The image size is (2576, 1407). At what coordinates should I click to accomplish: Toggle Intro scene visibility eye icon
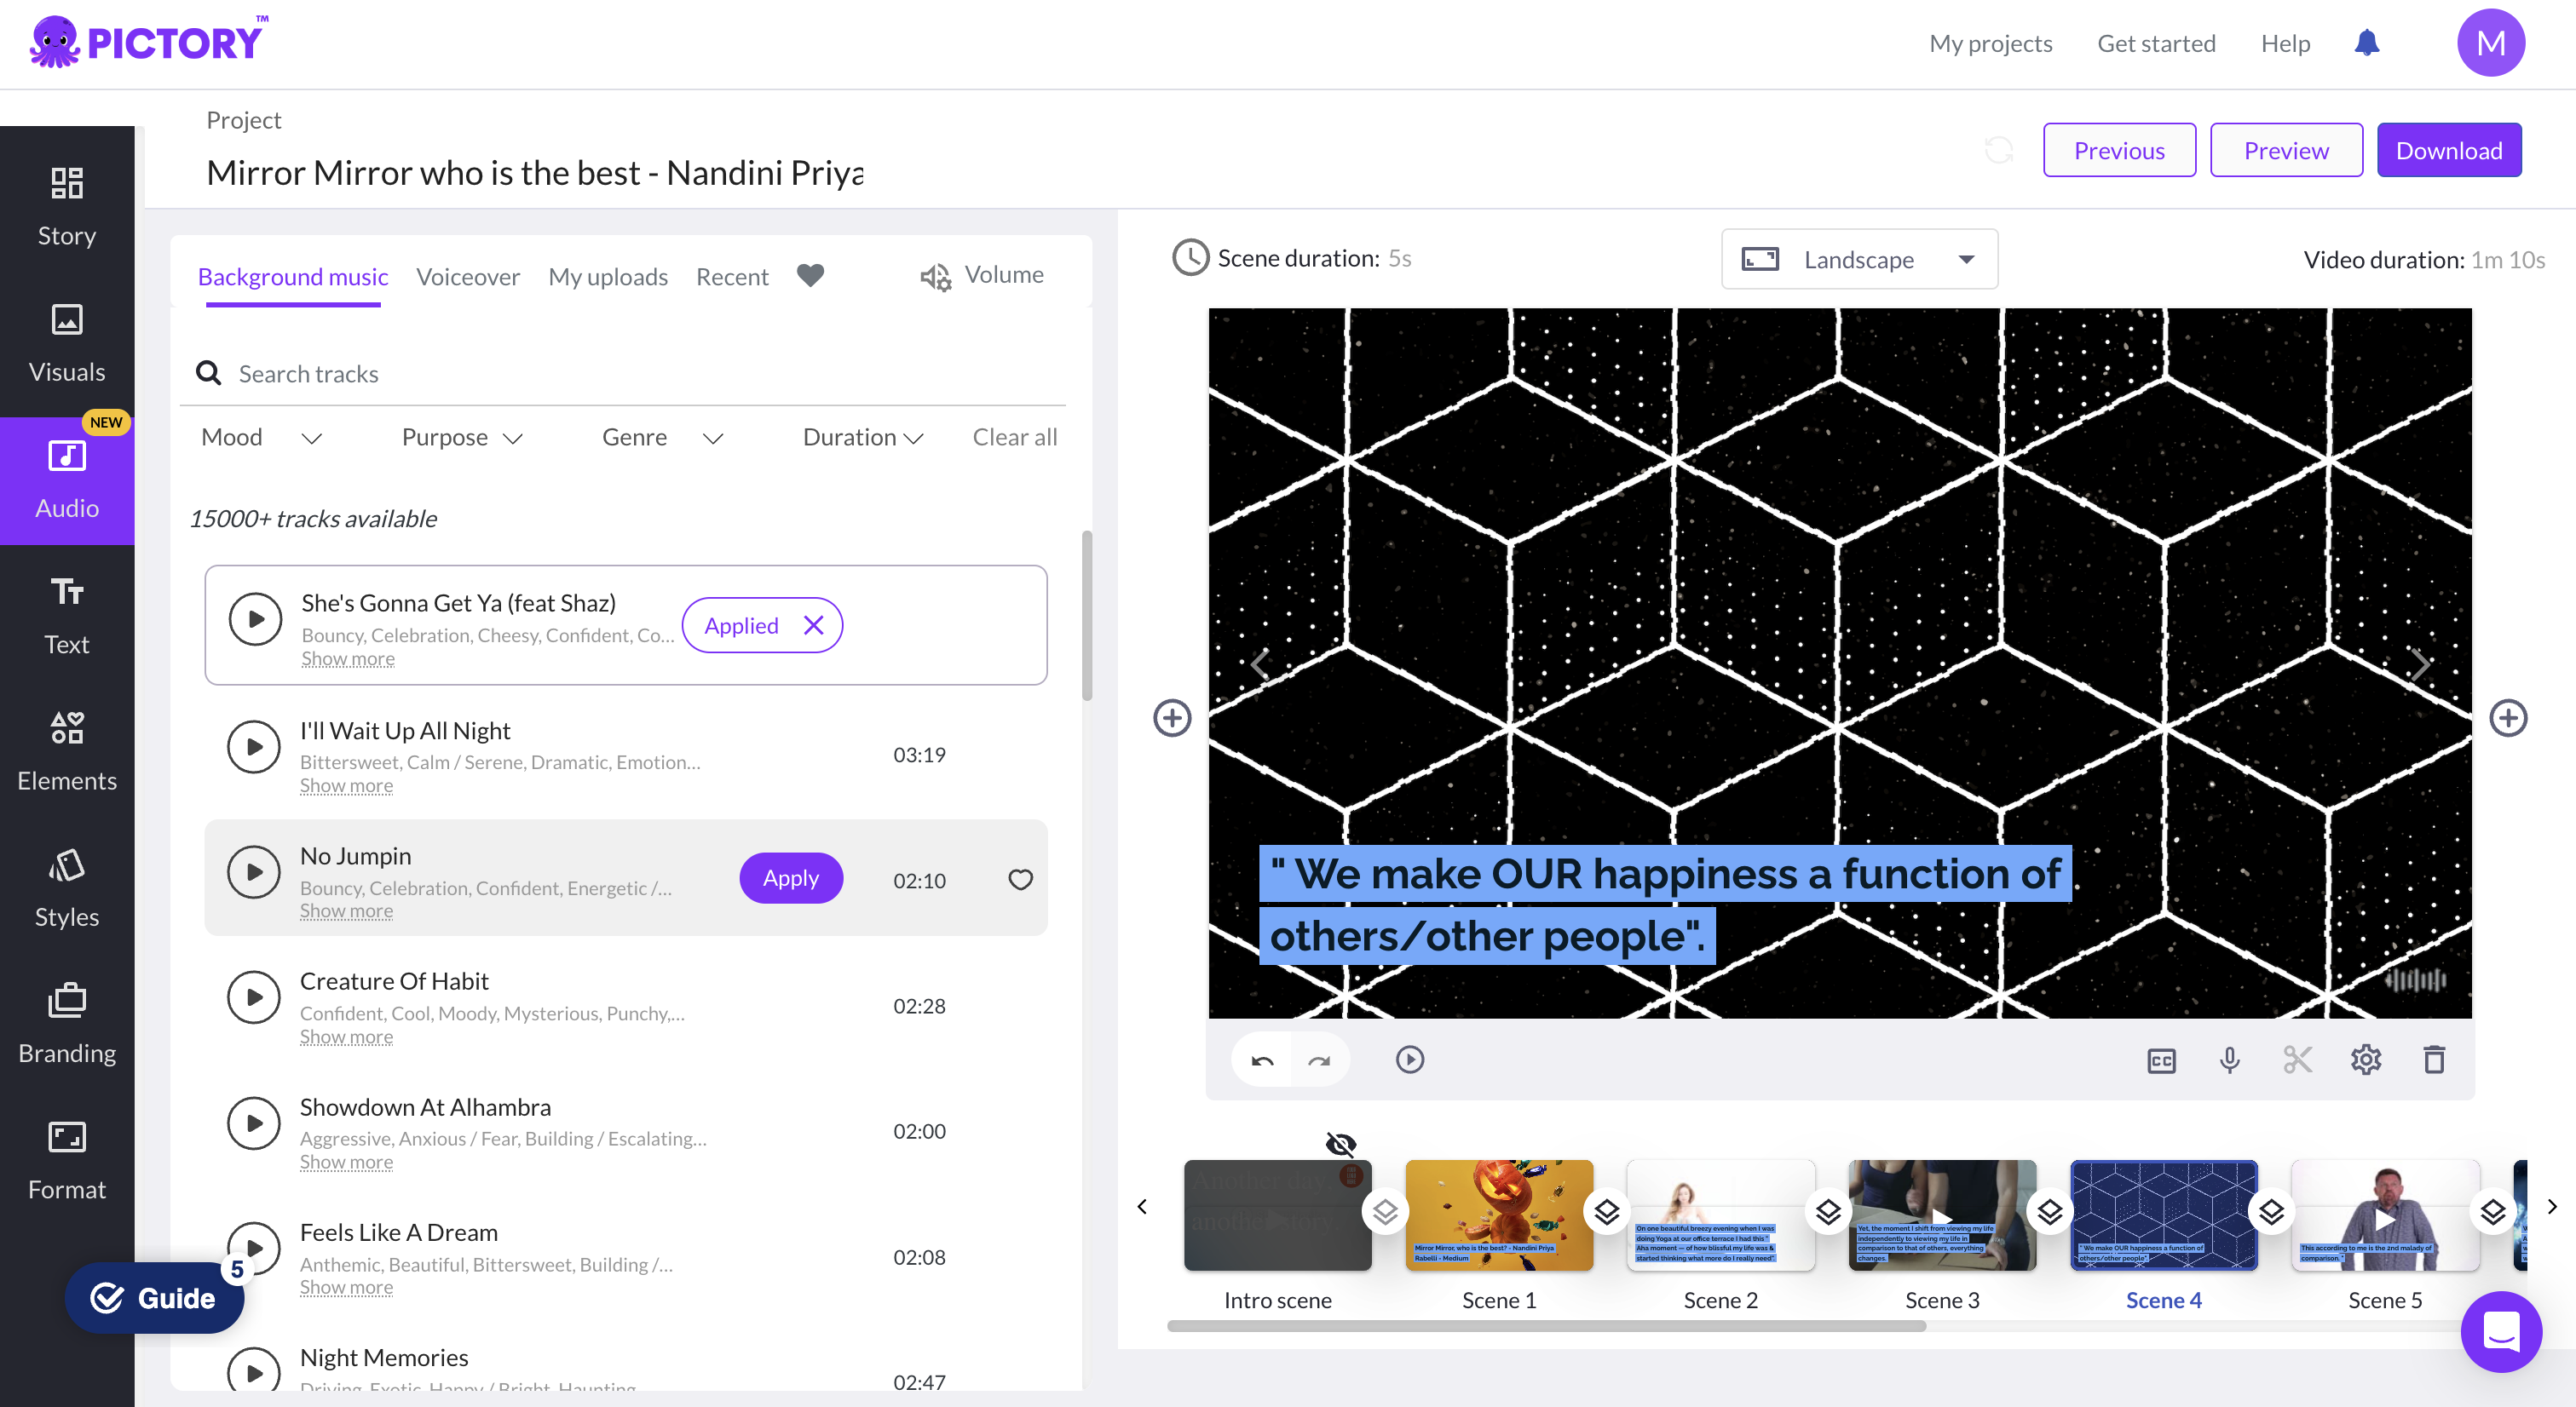(1340, 1143)
